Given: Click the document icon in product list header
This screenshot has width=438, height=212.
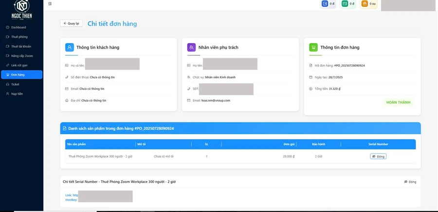Looking at the screenshot, I should 65,128.
